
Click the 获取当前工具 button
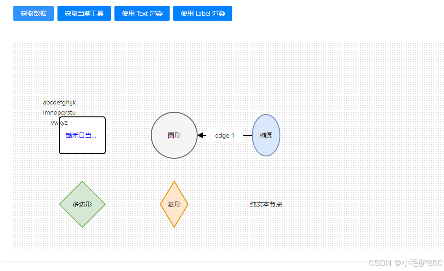point(84,13)
